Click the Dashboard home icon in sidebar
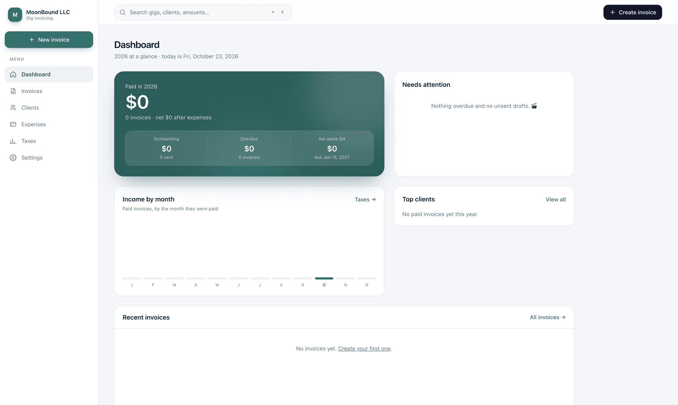 [13, 74]
